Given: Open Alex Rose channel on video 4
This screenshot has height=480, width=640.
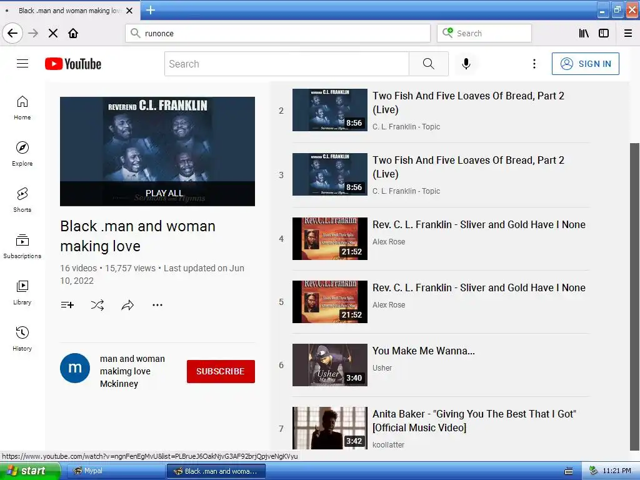Looking at the screenshot, I should click(389, 242).
